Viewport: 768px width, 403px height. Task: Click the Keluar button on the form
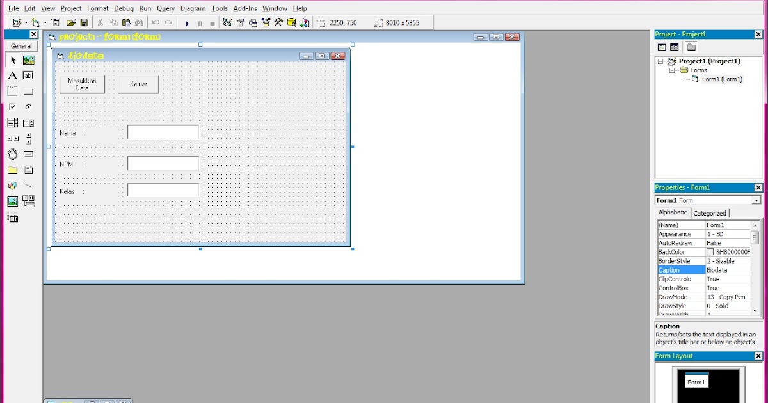(x=138, y=84)
